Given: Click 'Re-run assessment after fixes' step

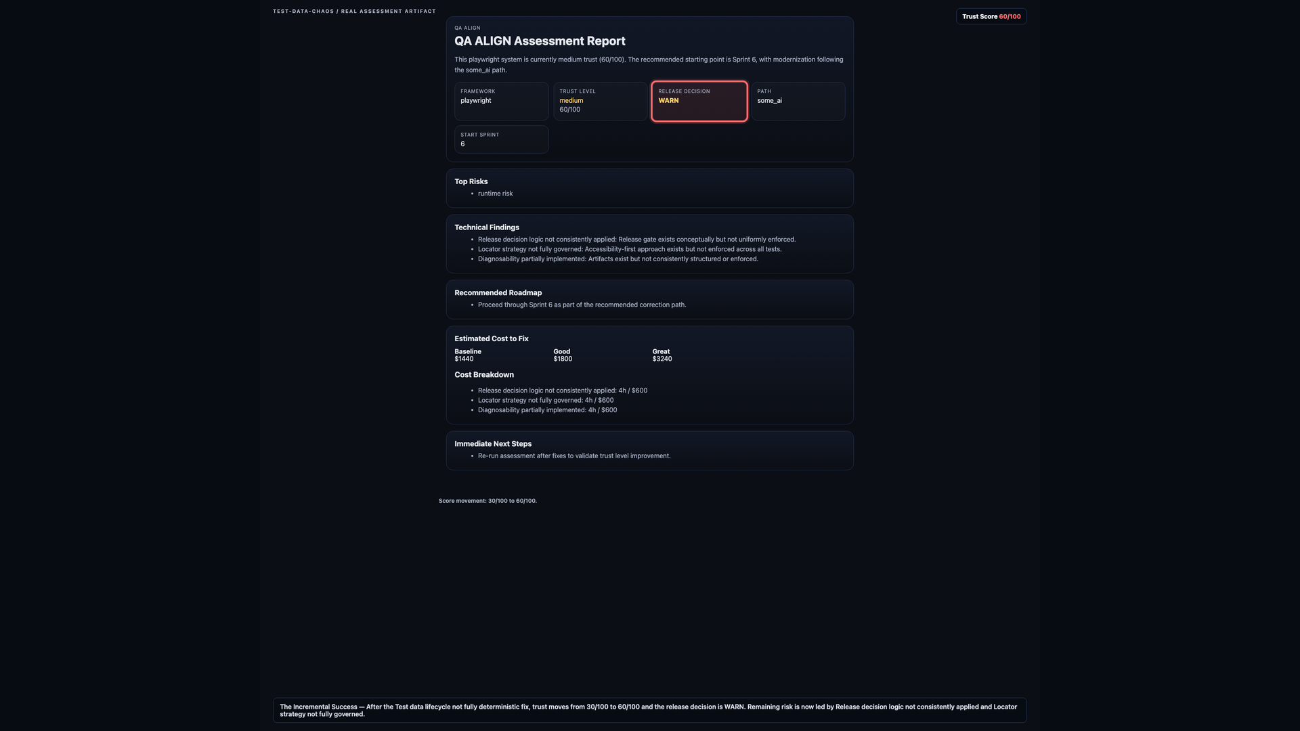Looking at the screenshot, I should pos(574,456).
